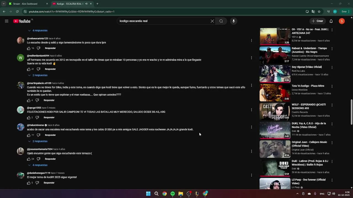
Task: Open options menu for @DakaUniverse comment
Action: (x=251, y=127)
